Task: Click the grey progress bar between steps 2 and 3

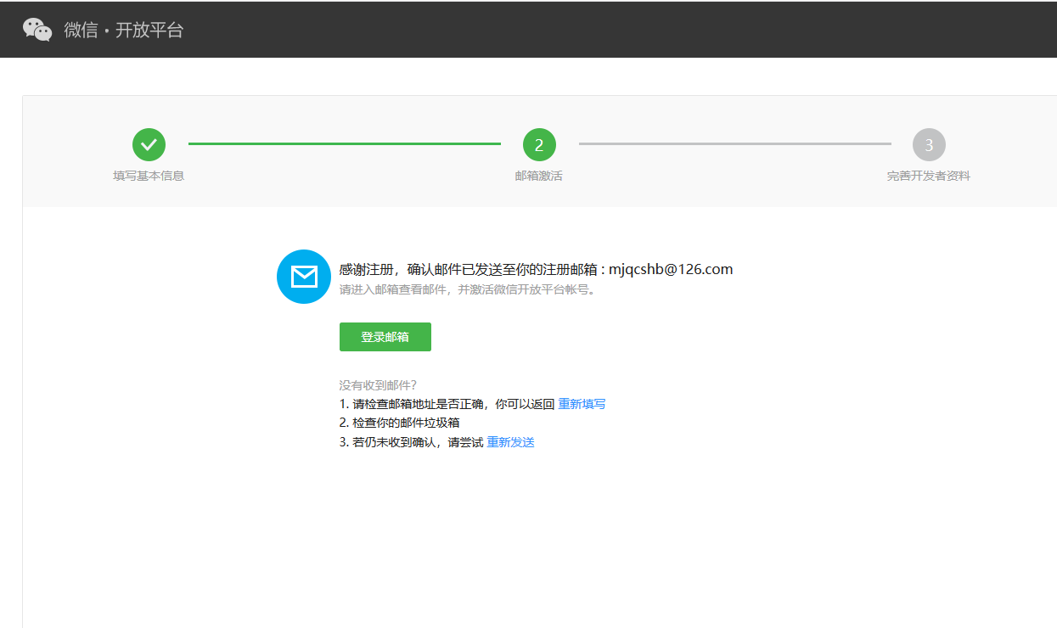Action: 735,144
